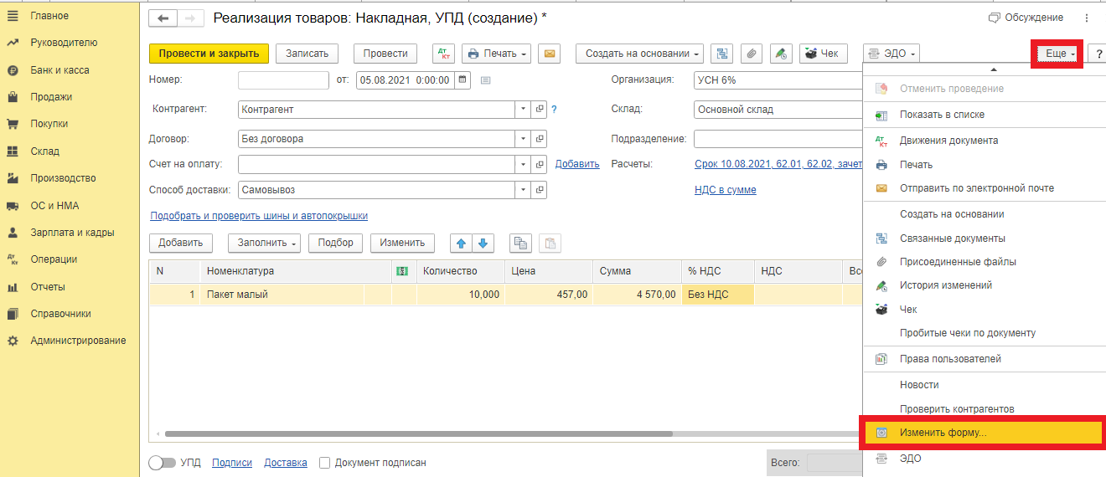
Task: Check the Документ подписан checkbox
Action: 325,463
